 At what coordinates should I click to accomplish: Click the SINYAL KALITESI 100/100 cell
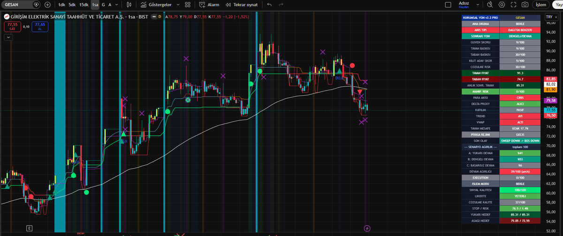coord(520,190)
